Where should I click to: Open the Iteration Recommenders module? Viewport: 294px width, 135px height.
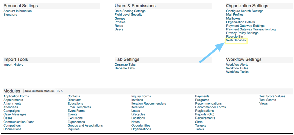(149, 104)
